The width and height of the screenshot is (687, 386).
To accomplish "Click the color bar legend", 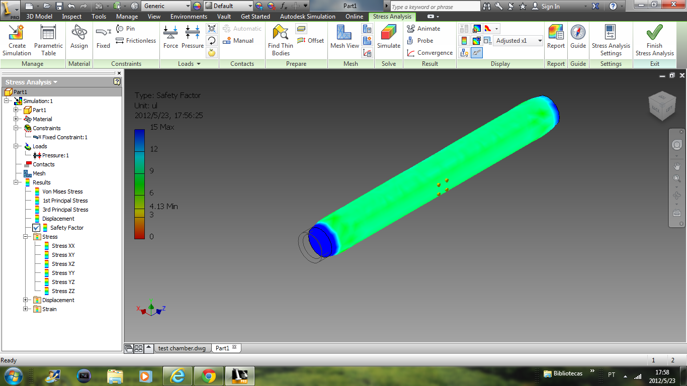I will [x=139, y=184].
